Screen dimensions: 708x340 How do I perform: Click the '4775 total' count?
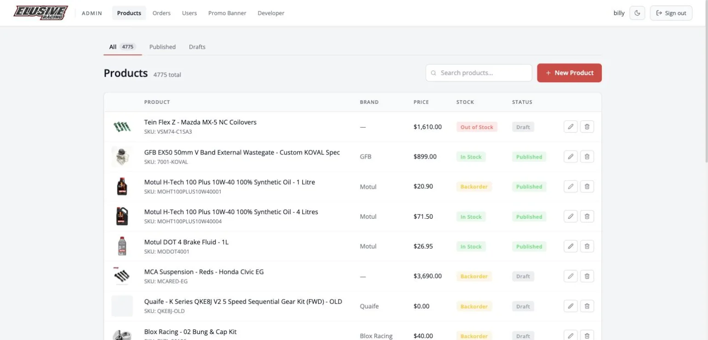167,74
